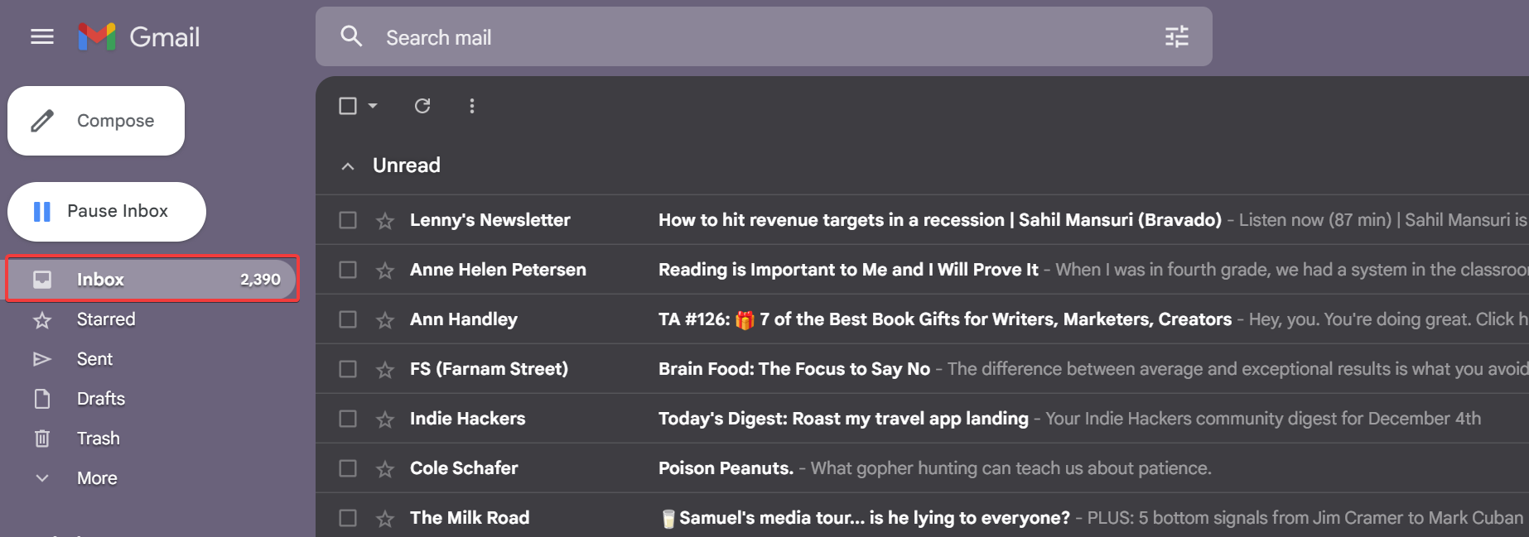Click sender name Ann Handley
This screenshot has height=537, width=1529.
pos(464,319)
